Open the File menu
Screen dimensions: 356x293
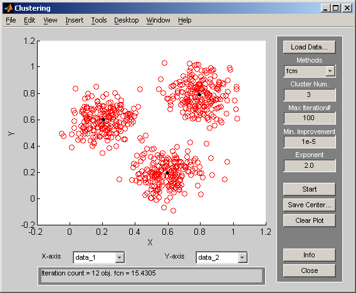pyautogui.click(x=11, y=20)
